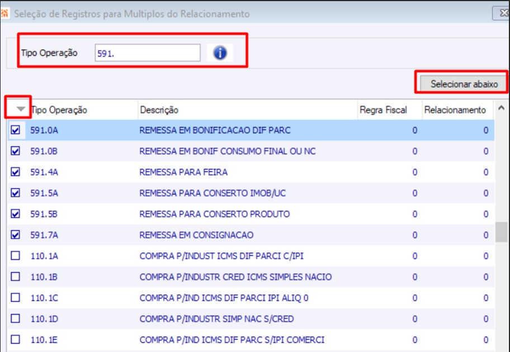Sort by Descrição column header
The height and width of the screenshot is (352, 510).
159,110
